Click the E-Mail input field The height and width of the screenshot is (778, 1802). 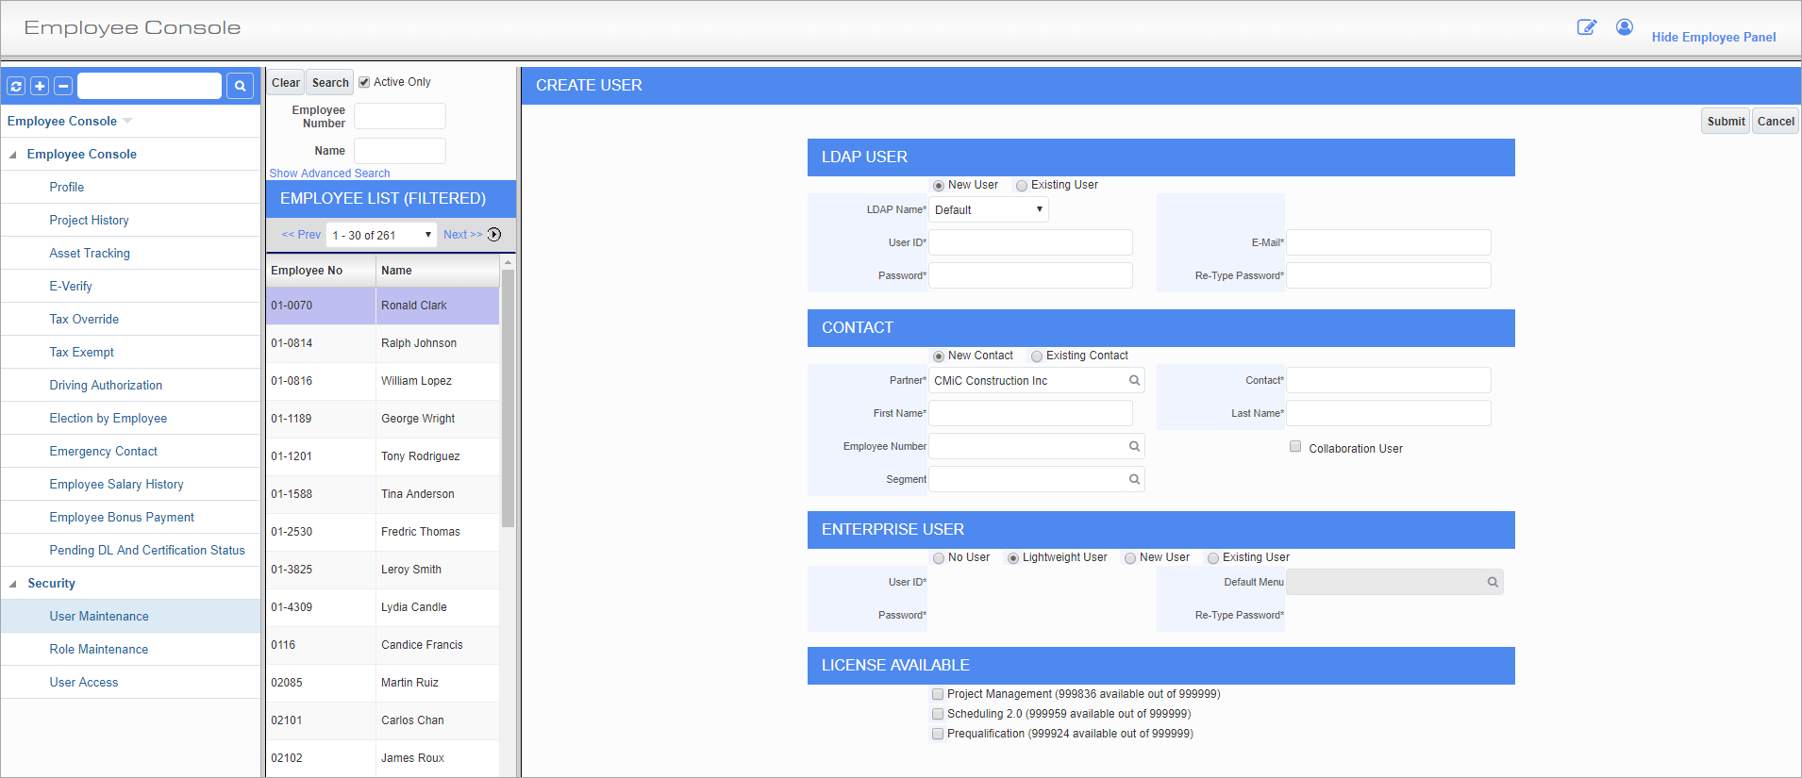tap(1388, 242)
